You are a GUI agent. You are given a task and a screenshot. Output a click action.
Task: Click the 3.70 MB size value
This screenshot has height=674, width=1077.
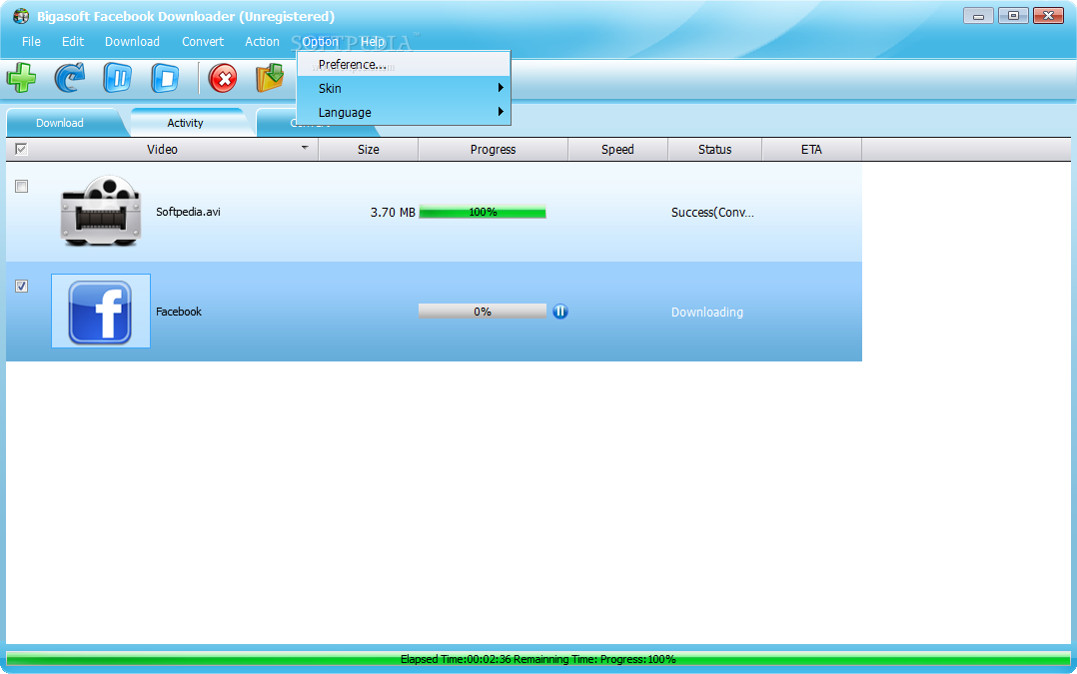pos(393,212)
